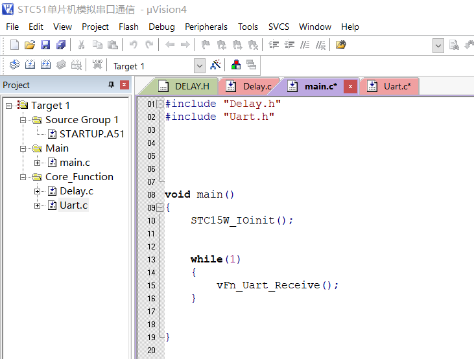Image resolution: width=474 pixels, height=359 pixels.
Task: Uncomment the selected lines
Action: [320, 45]
